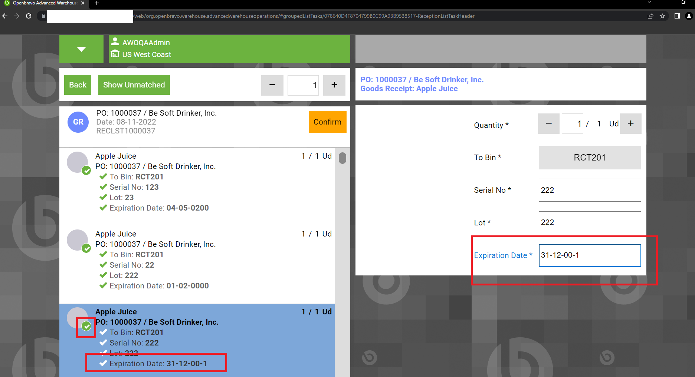Viewport: 695px width, 377px height.
Task: Increase the top counter with plus
Action: [334, 85]
